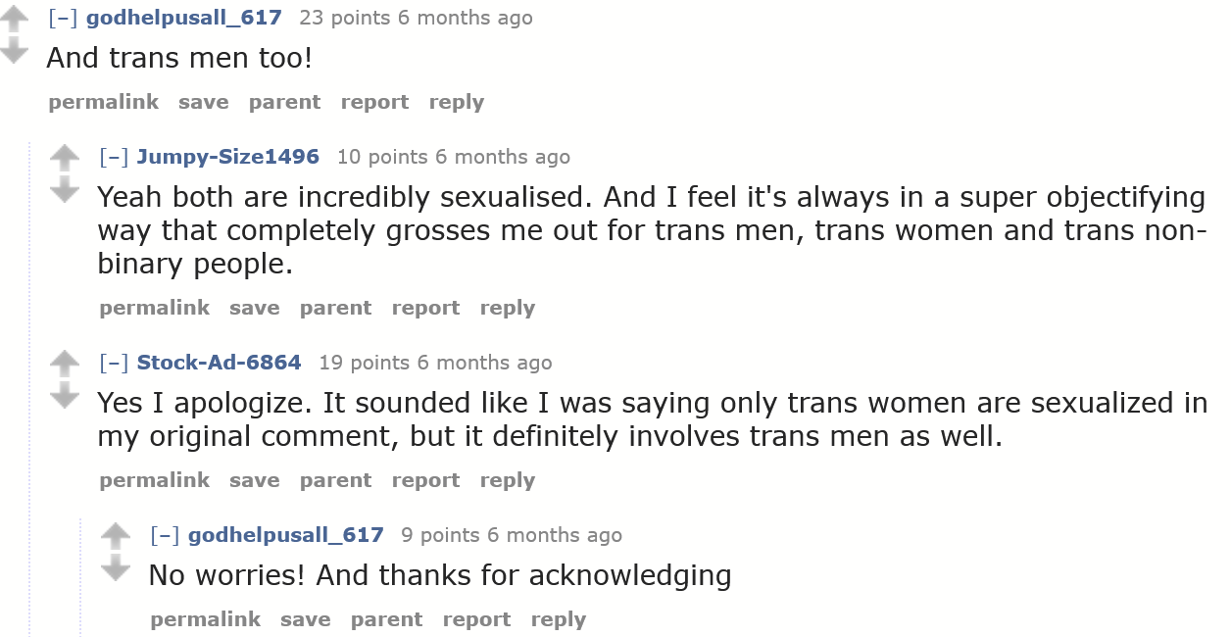The width and height of the screenshot is (1231, 637).
Task: Collapse Stock-Ad-6864's comment thread
Action: point(115,363)
